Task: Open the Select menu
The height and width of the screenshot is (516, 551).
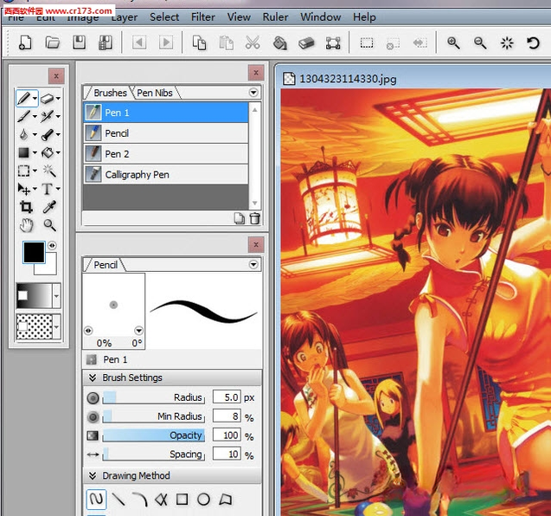Action: click(x=164, y=17)
